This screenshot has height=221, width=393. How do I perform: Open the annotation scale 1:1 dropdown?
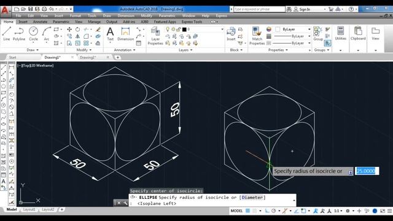coord(338,211)
